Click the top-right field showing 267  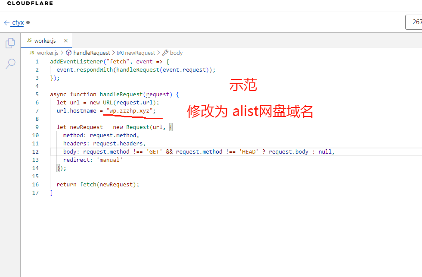click(x=414, y=22)
